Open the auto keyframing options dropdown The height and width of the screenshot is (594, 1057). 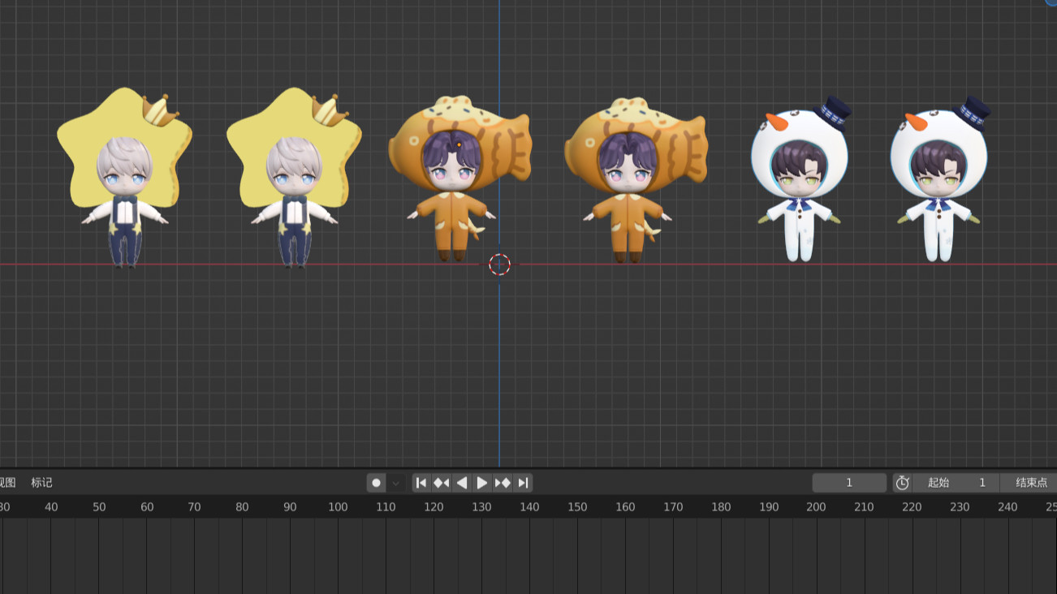coord(396,483)
